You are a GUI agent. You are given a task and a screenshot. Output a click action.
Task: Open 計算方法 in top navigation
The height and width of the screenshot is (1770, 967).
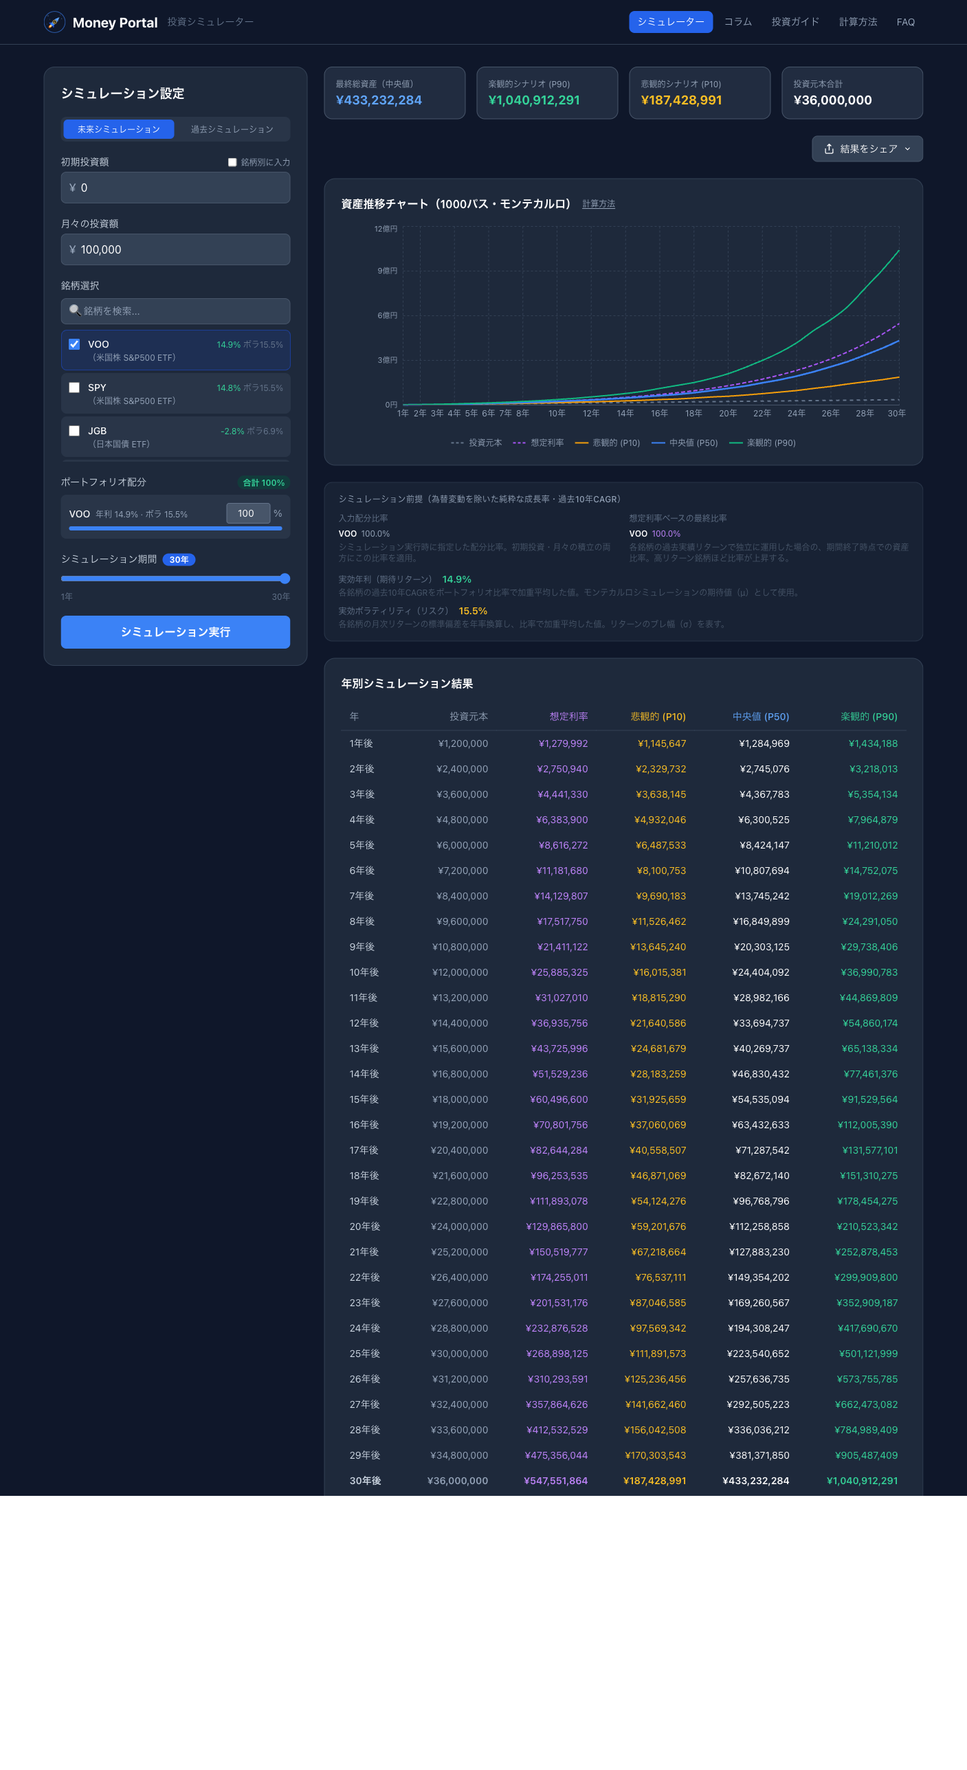[858, 22]
